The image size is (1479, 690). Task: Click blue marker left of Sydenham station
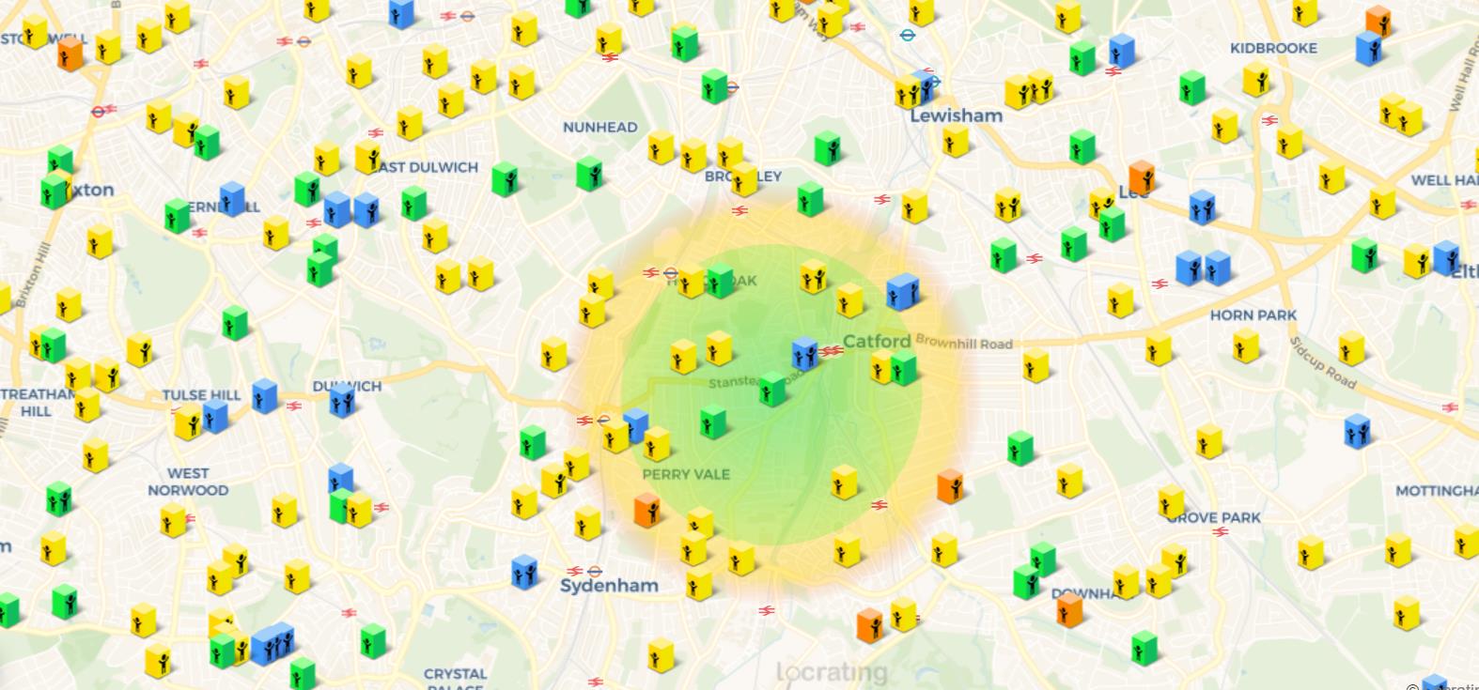click(523, 571)
